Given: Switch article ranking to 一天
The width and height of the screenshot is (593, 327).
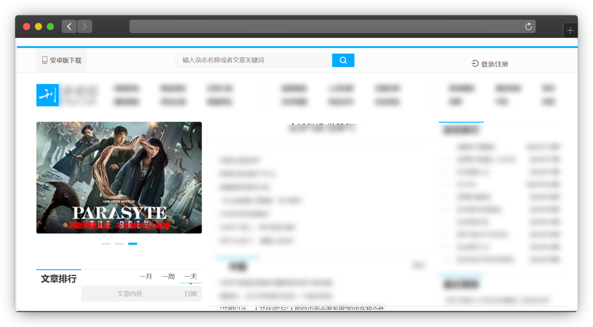Looking at the screenshot, I should point(191,277).
